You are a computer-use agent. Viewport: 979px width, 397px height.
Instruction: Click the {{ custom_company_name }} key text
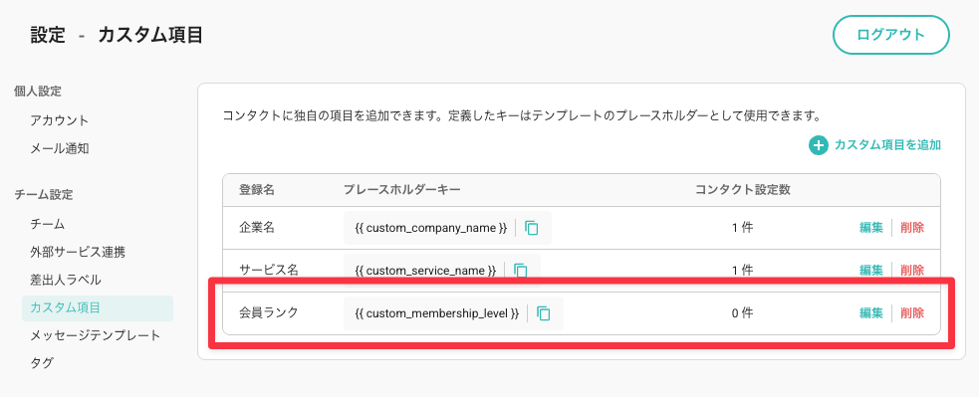coord(431,228)
